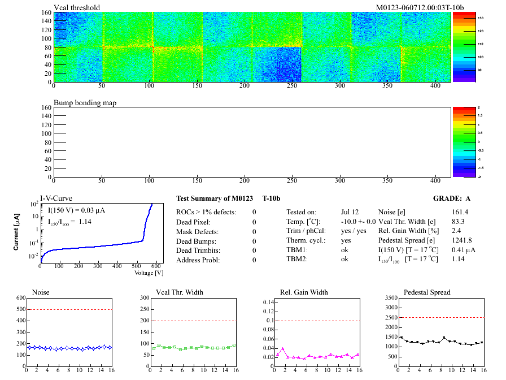Click the Voltage [V] axis label
Screen dimensions: 506x380
click(x=149, y=273)
